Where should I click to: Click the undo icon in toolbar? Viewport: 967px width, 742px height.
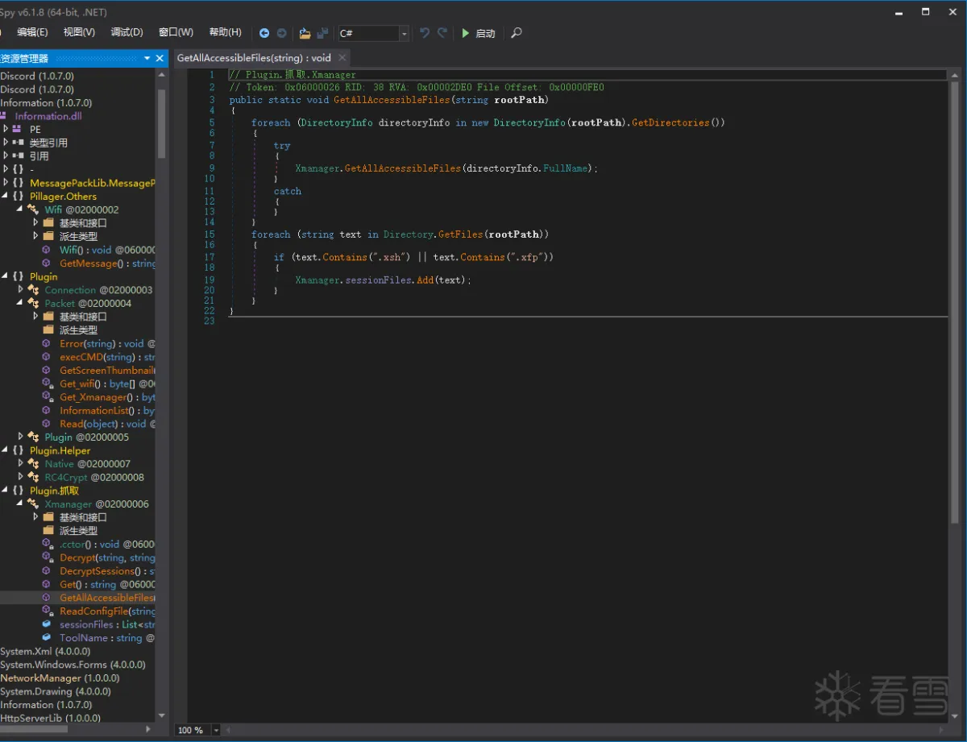[425, 33]
